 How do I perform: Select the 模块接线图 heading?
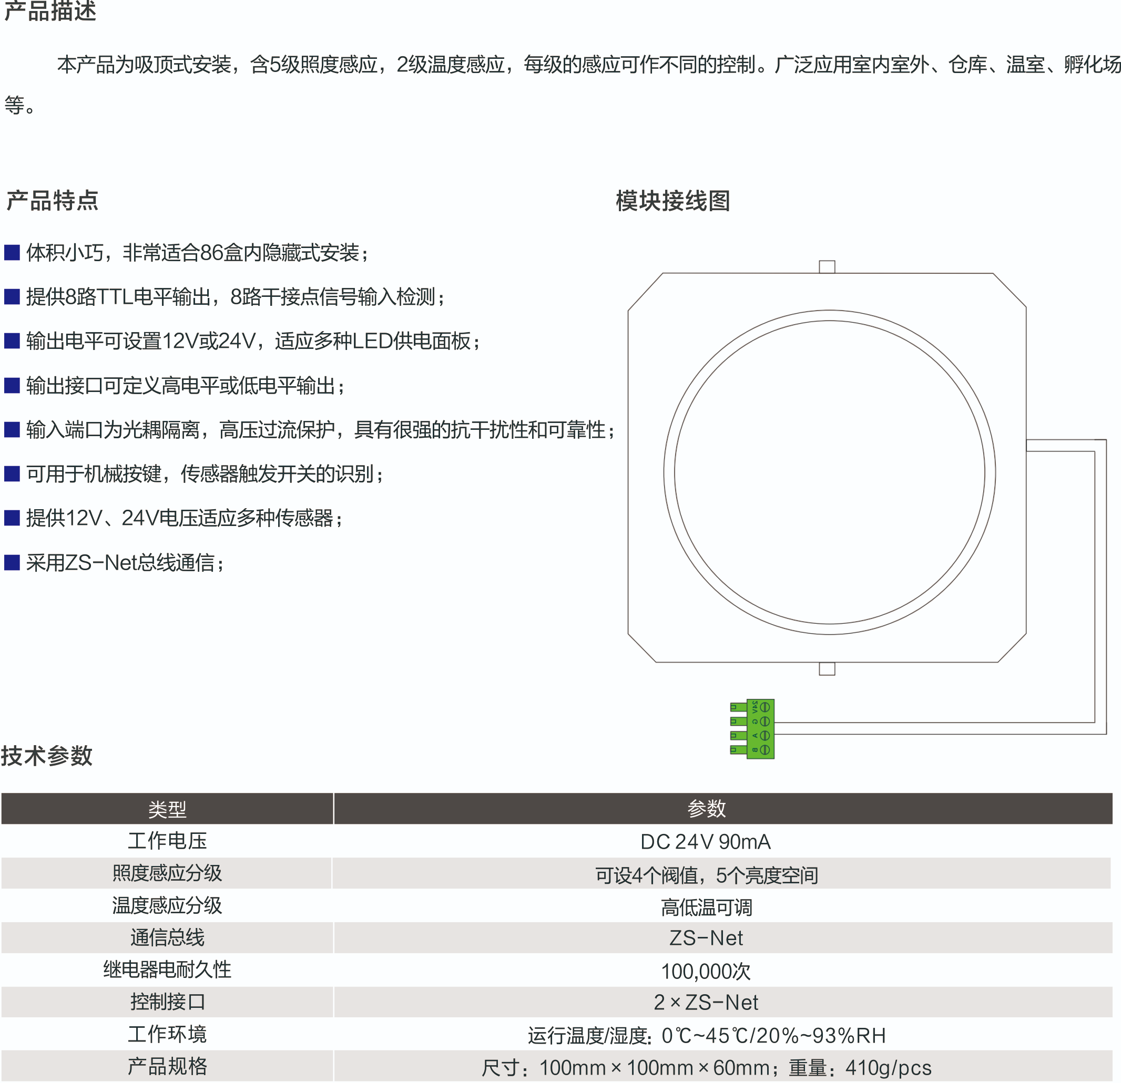[x=672, y=201]
